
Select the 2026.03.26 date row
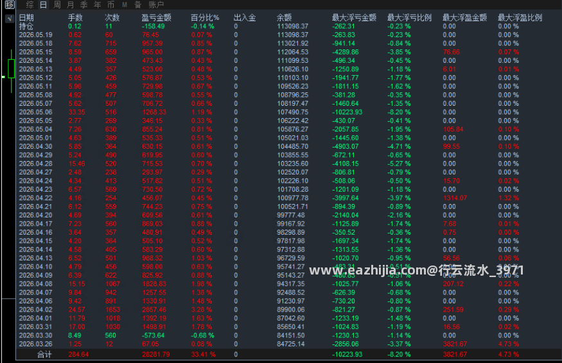point(35,344)
